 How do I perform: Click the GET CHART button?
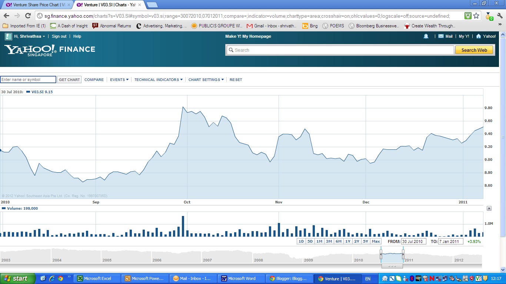[x=69, y=80]
